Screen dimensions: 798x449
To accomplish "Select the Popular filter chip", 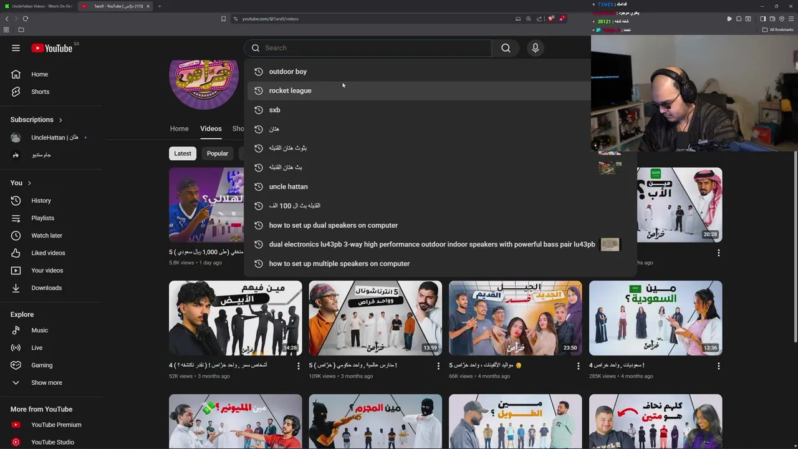I will click(x=218, y=153).
